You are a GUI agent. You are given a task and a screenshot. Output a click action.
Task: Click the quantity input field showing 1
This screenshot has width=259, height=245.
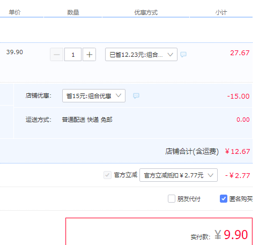[73, 55]
